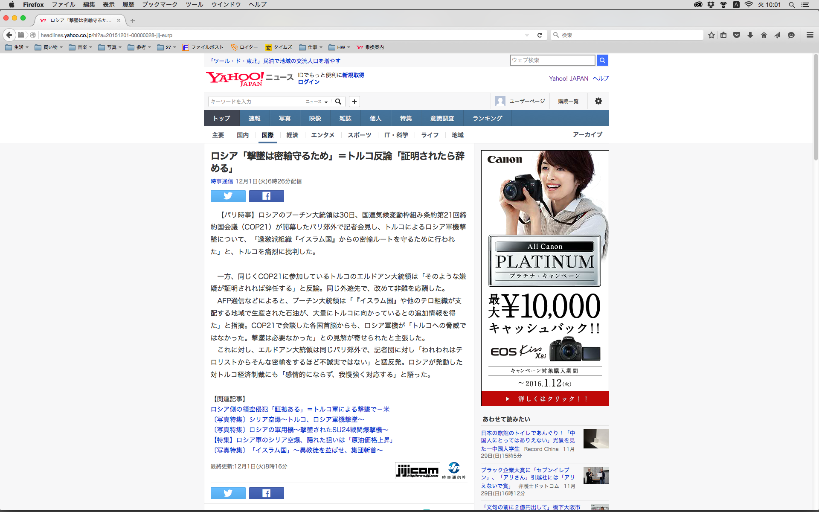Viewport: 819px width, 512px height.
Task: Click the Facebook share button under the headline
Action: click(x=266, y=196)
